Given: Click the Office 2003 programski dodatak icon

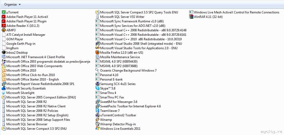Looking at the screenshot, I should pos(4,62).
